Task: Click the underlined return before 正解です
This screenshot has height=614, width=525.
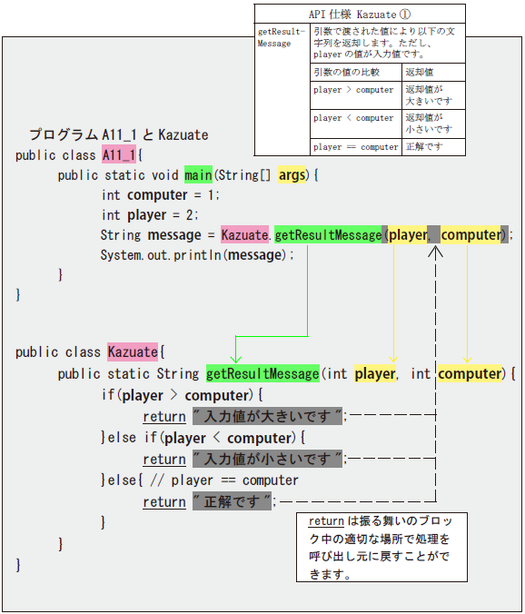Action: click(x=164, y=502)
